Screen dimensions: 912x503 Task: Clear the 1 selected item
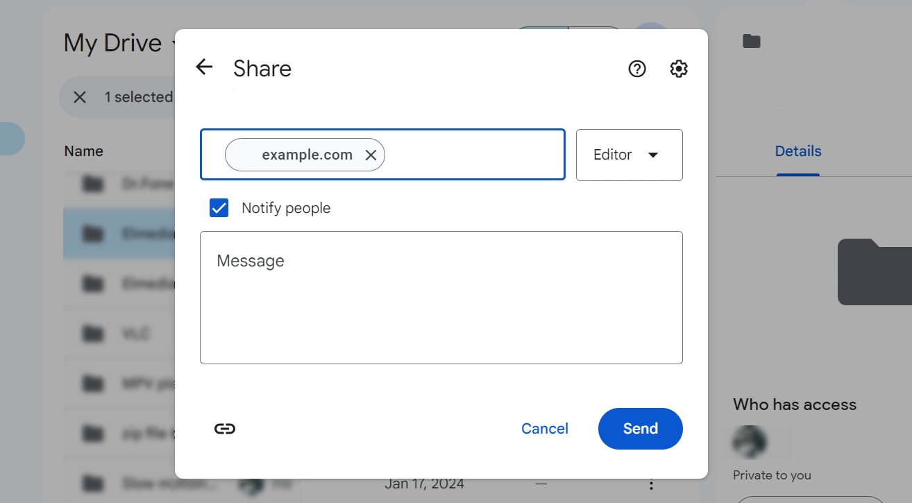click(x=80, y=96)
